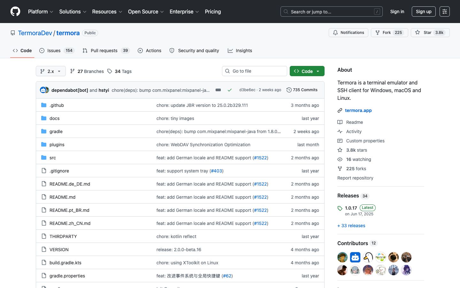The height and width of the screenshot is (288, 460).
Task: Click the file icon for README.md
Action: tap(44, 197)
